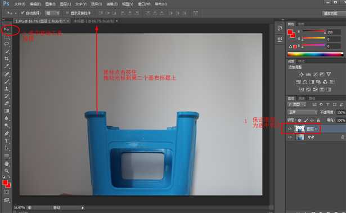
Task: Select the Rectangle shape tool
Action: point(7,156)
